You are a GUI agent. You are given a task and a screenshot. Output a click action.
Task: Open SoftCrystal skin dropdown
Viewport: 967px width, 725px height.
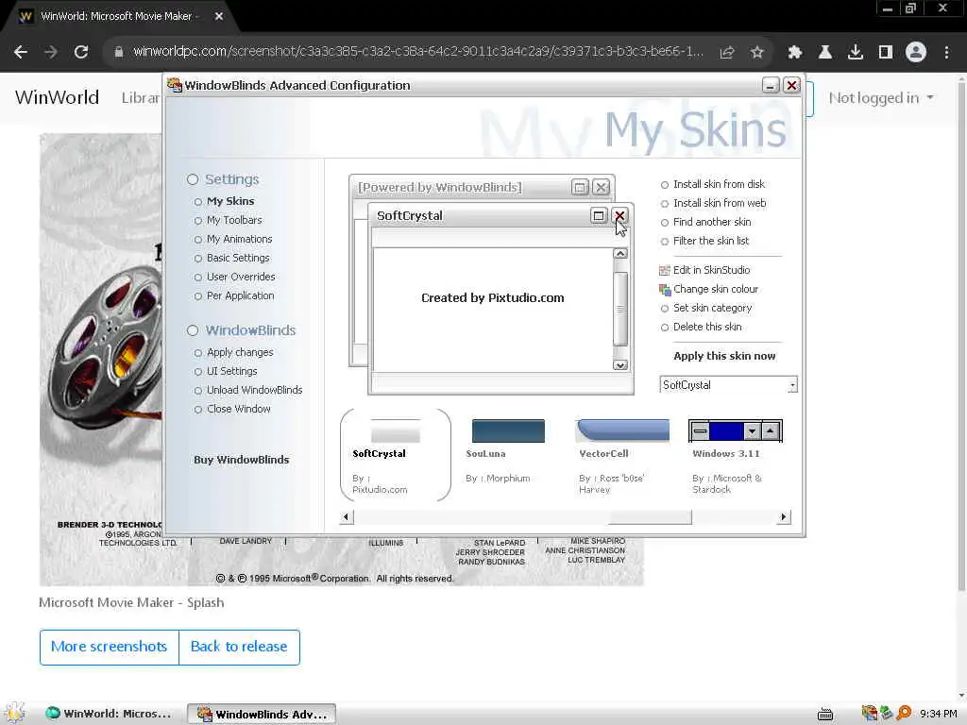click(x=792, y=385)
